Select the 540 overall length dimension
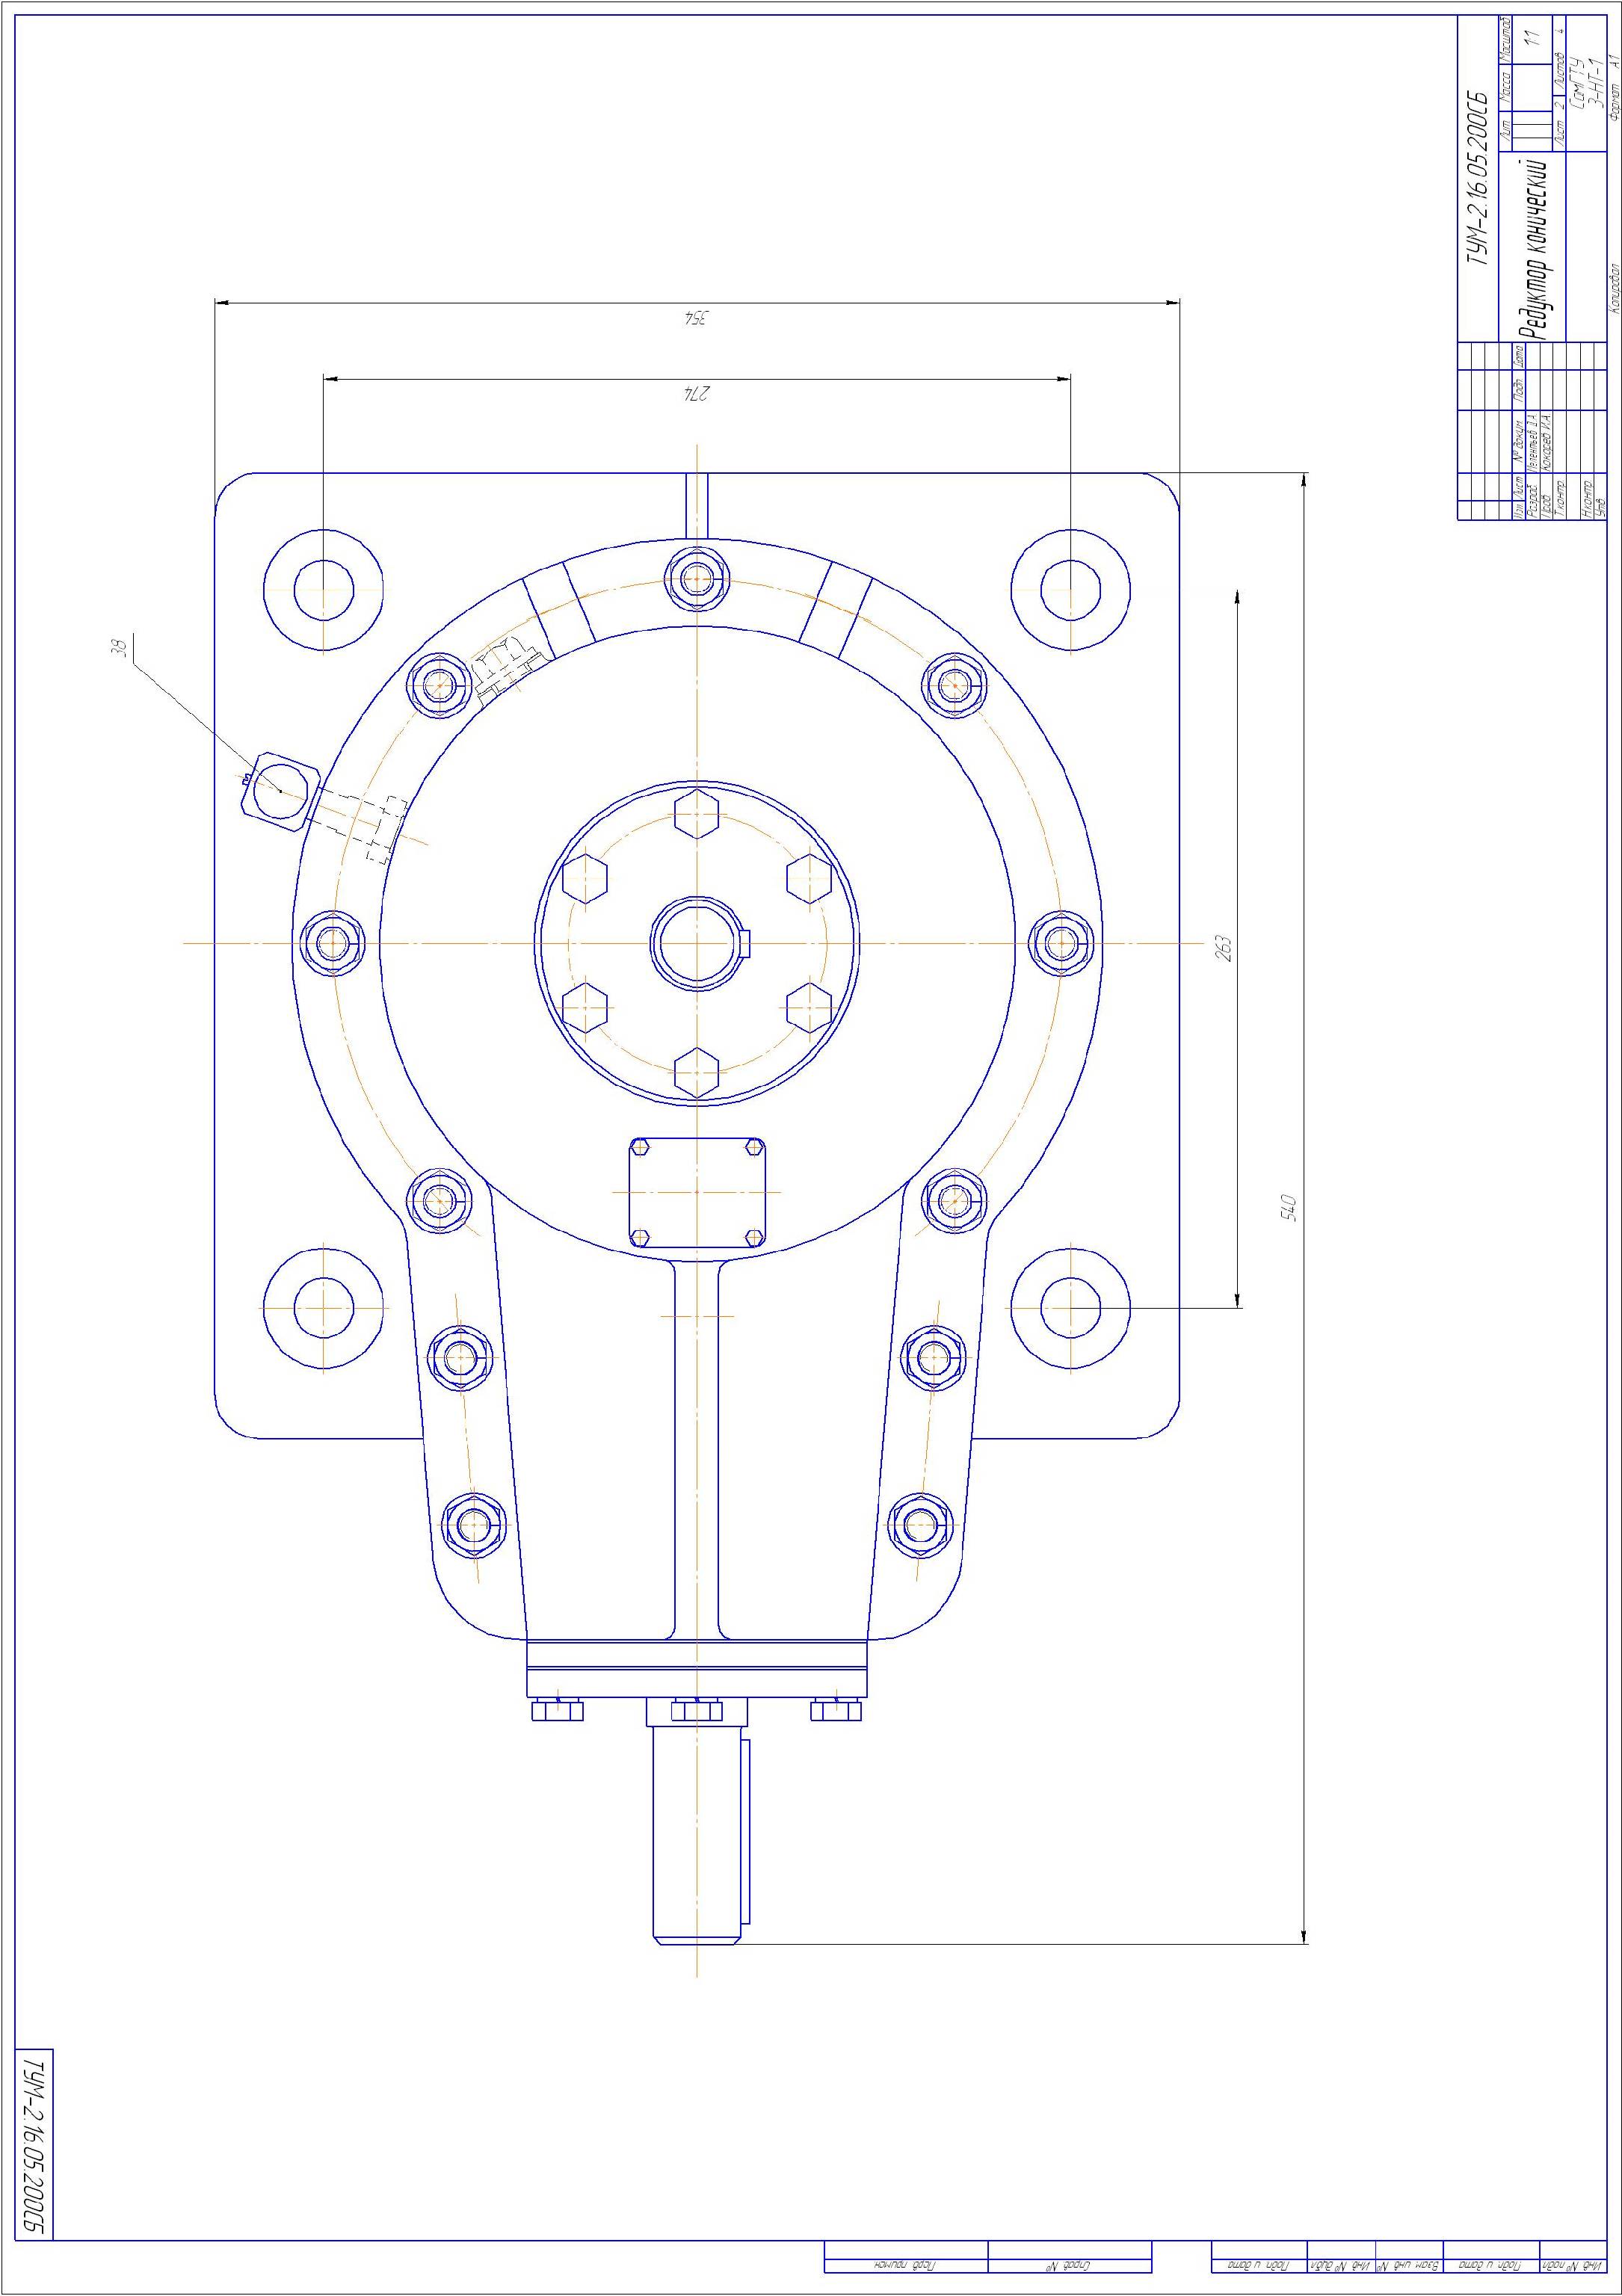The height and width of the screenshot is (2296, 1622). tap(1290, 1207)
